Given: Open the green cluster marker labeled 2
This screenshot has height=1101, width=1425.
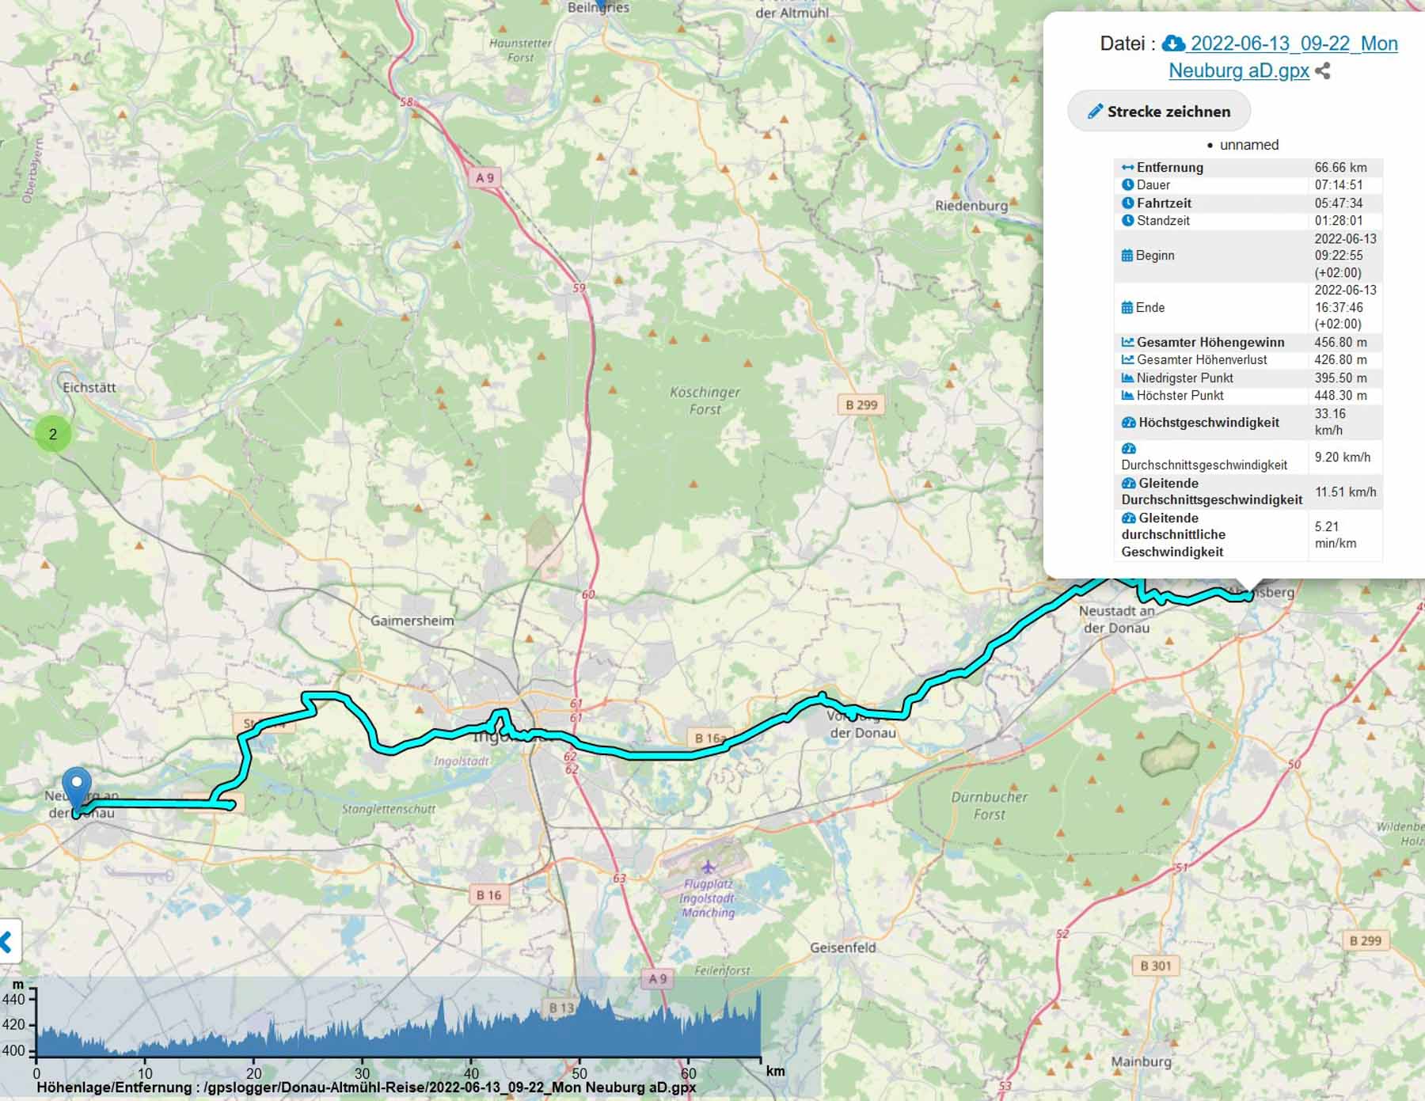Looking at the screenshot, I should coord(53,434).
